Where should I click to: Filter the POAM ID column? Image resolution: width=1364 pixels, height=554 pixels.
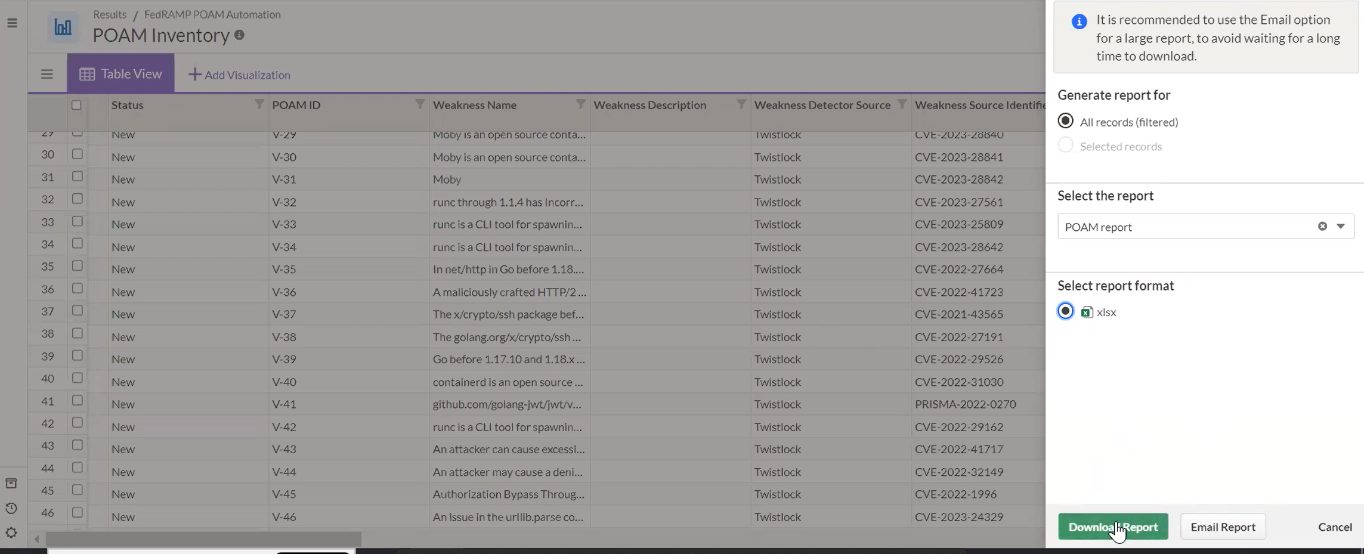(x=420, y=104)
